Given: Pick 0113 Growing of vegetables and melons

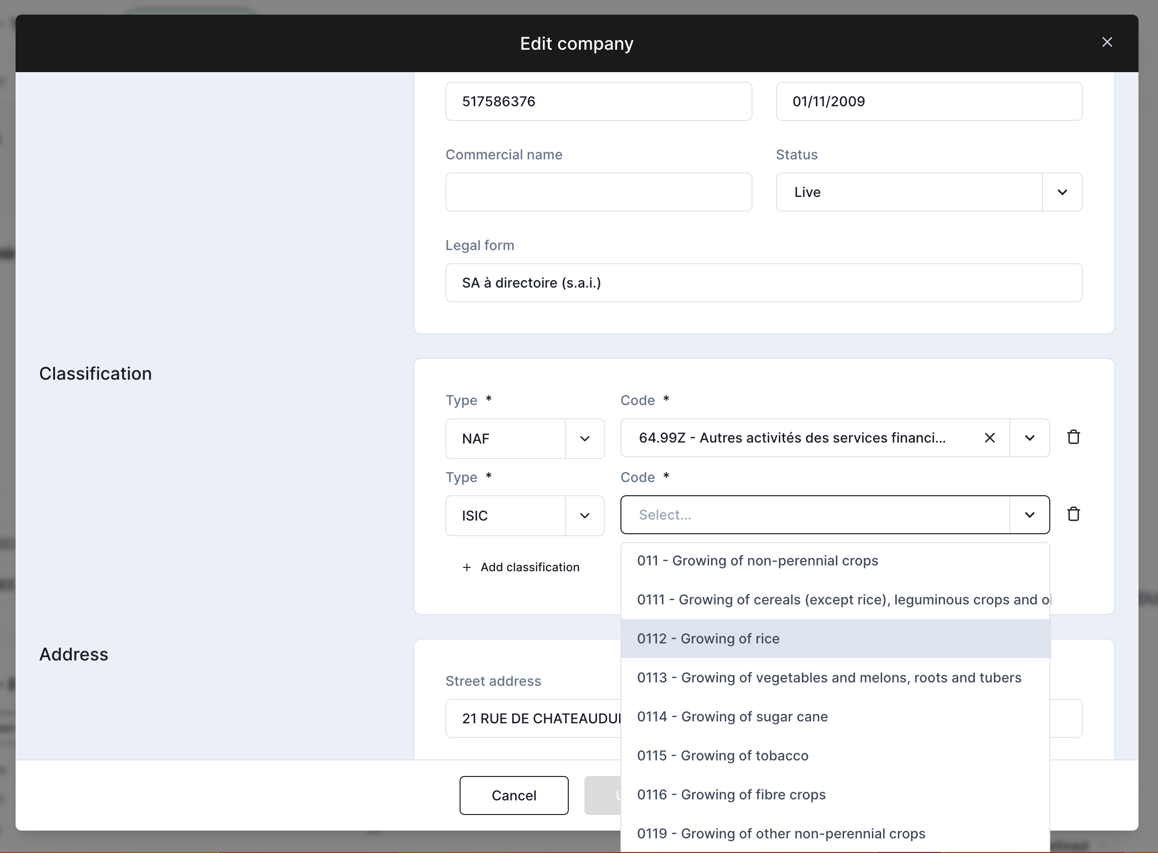Looking at the screenshot, I should click(x=829, y=678).
